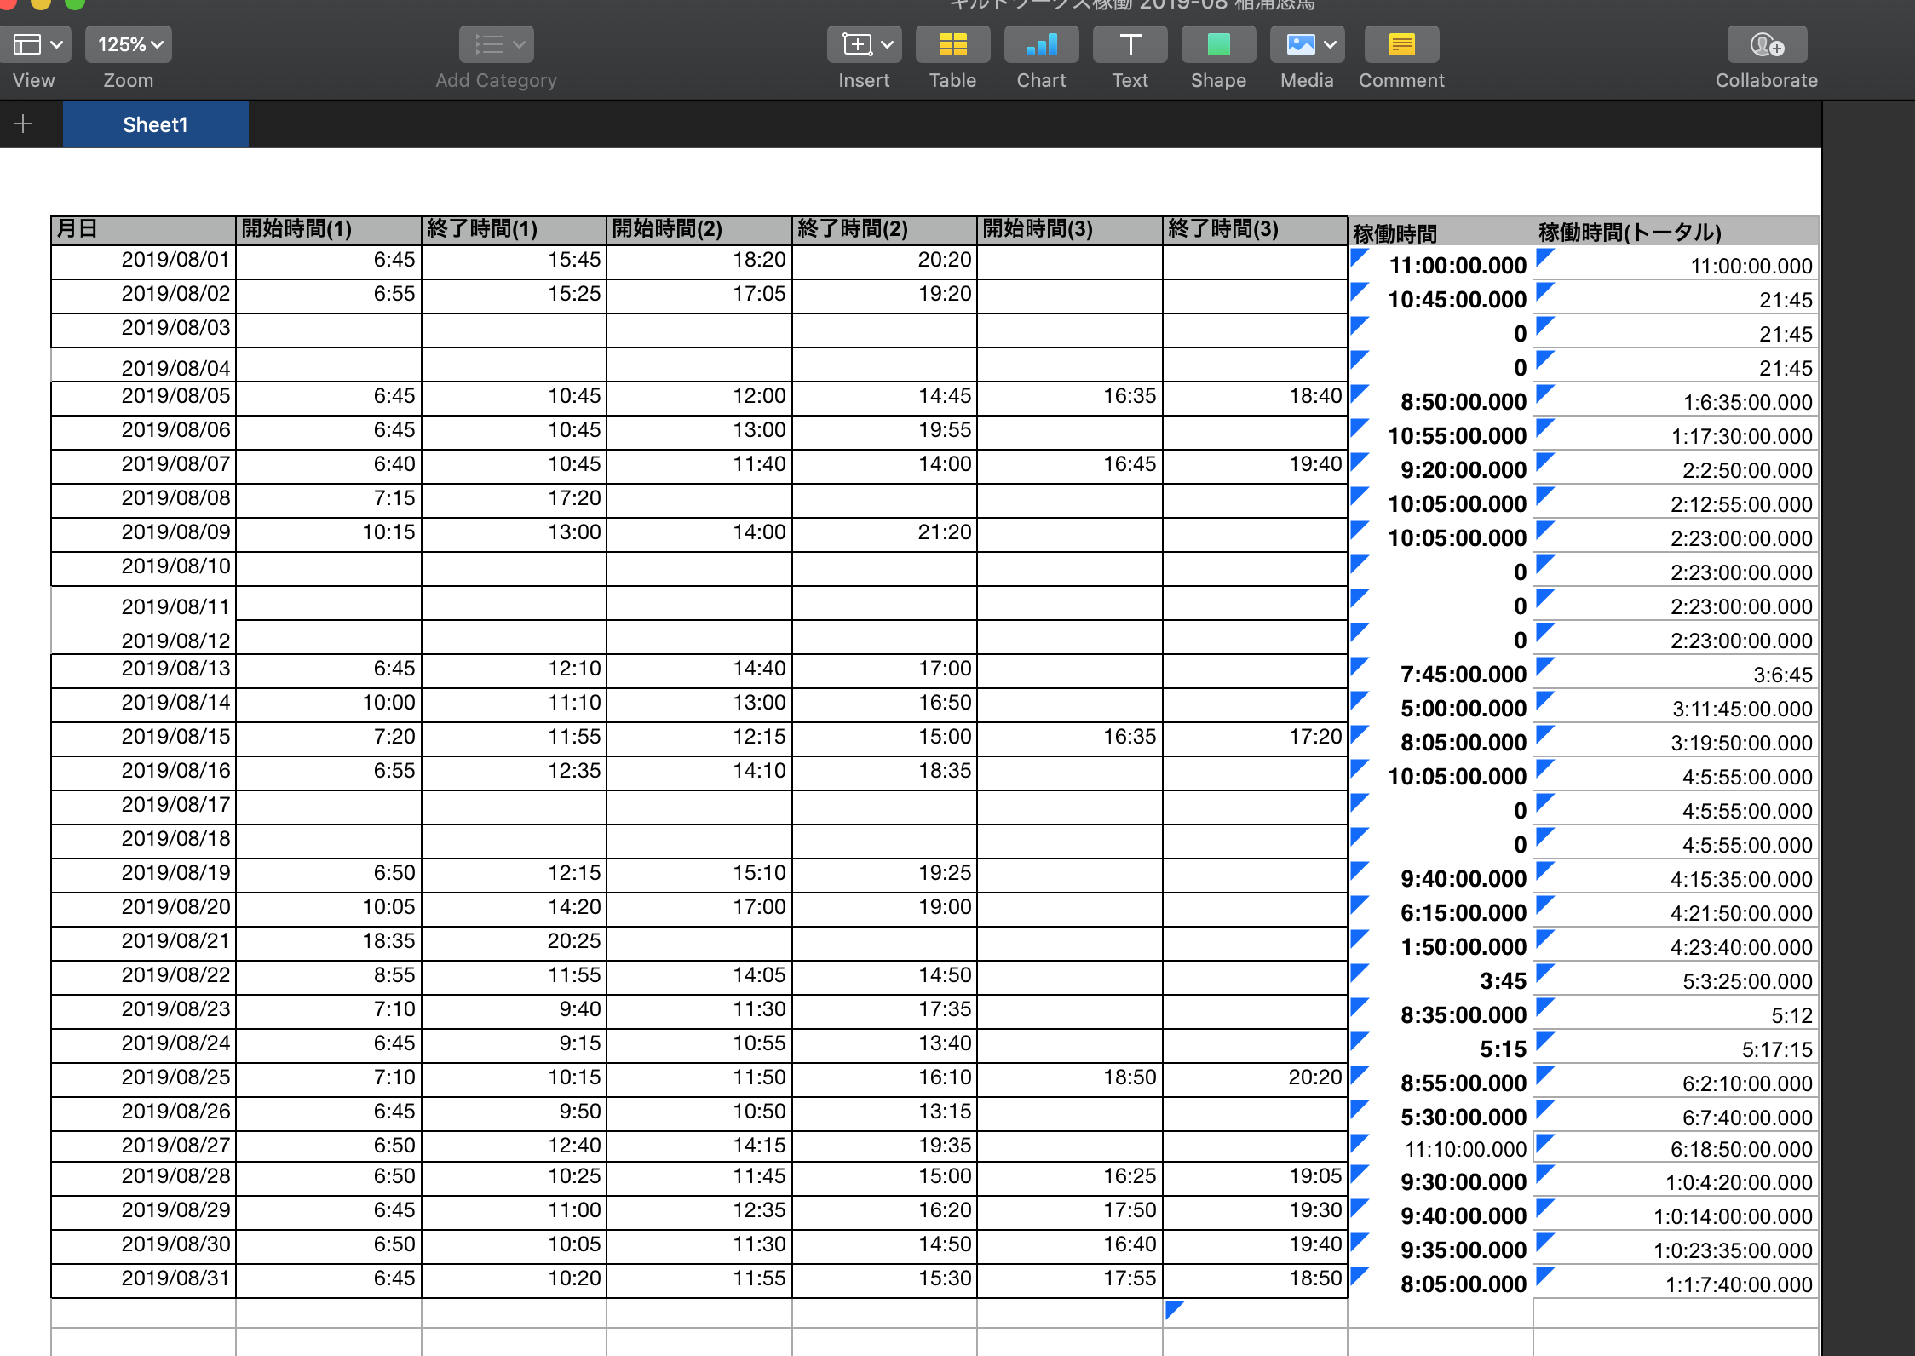1915x1356 pixels.
Task: Select the Shape tool icon
Action: [x=1218, y=44]
